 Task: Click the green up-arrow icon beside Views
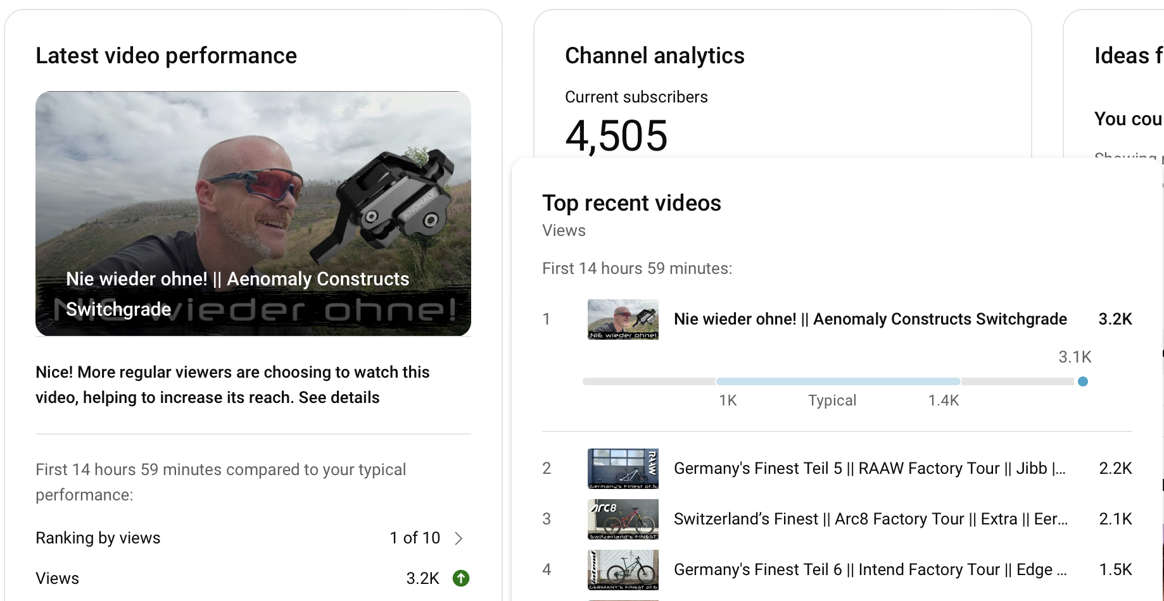tap(461, 578)
